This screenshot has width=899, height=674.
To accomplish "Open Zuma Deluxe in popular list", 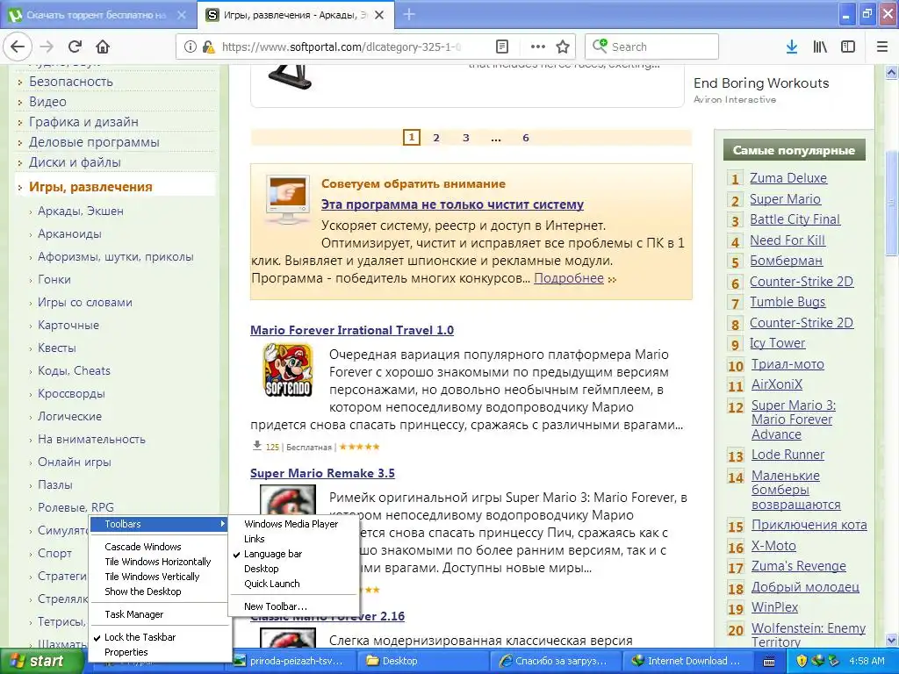I will [788, 177].
